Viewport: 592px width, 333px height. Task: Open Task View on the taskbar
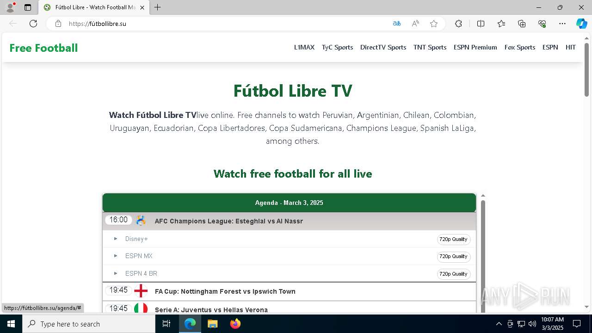[166, 324]
